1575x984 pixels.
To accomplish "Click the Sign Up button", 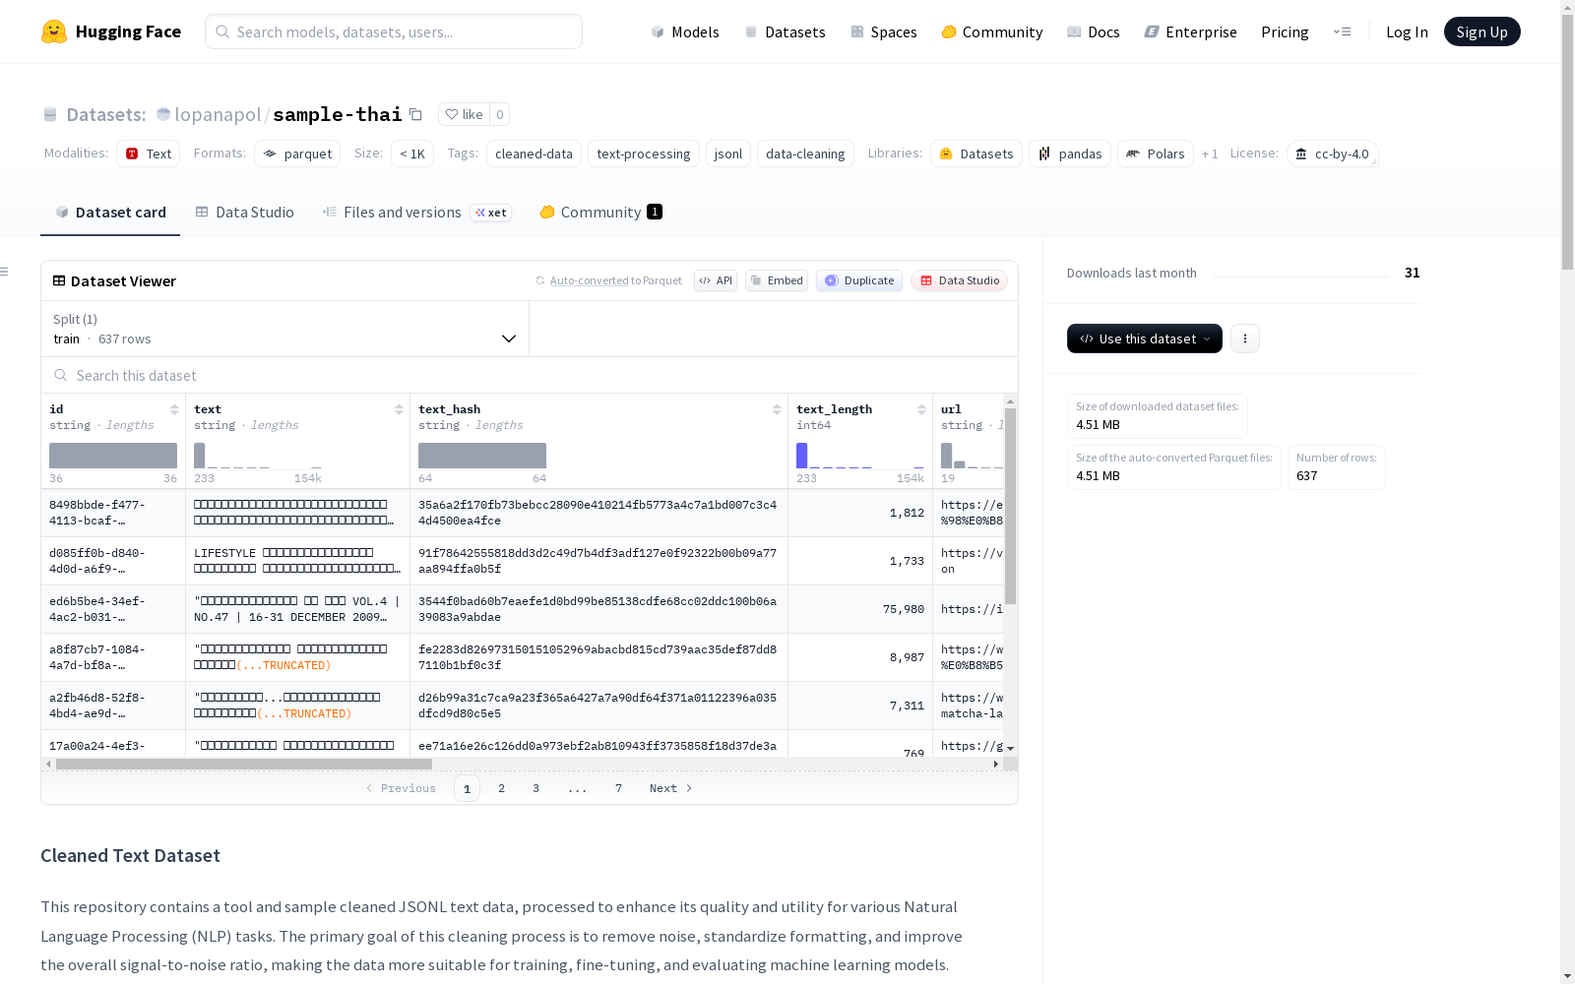I will [x=1481, y=31].
